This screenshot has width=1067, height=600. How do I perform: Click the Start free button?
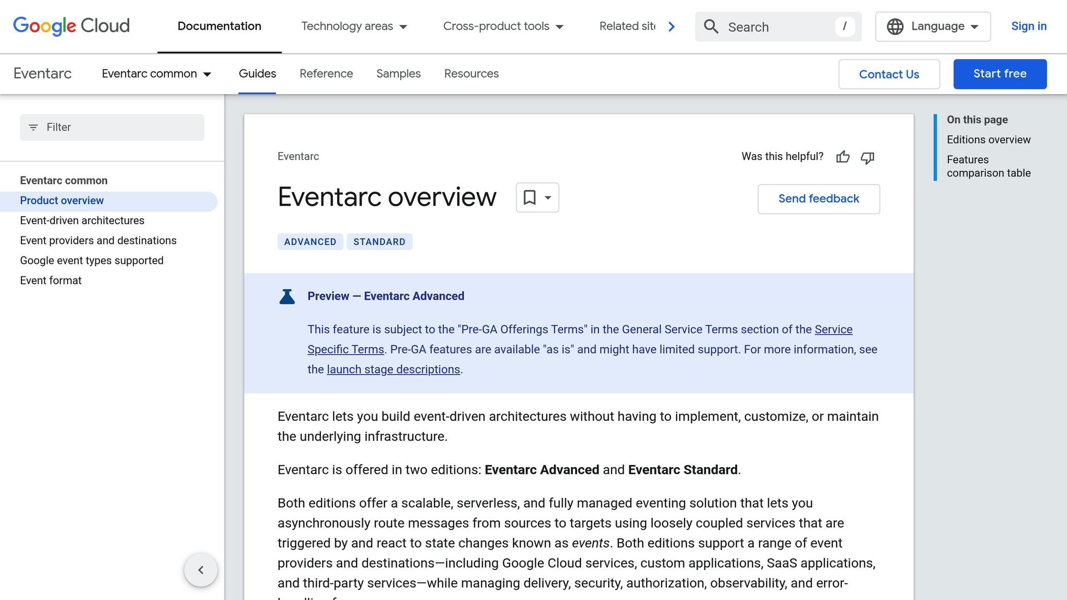(999, 73)
